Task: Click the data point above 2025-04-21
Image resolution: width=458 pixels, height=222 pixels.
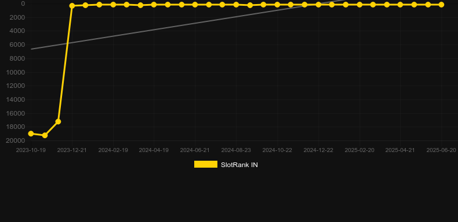Action: pyautogui.click(x=400, y=5)
